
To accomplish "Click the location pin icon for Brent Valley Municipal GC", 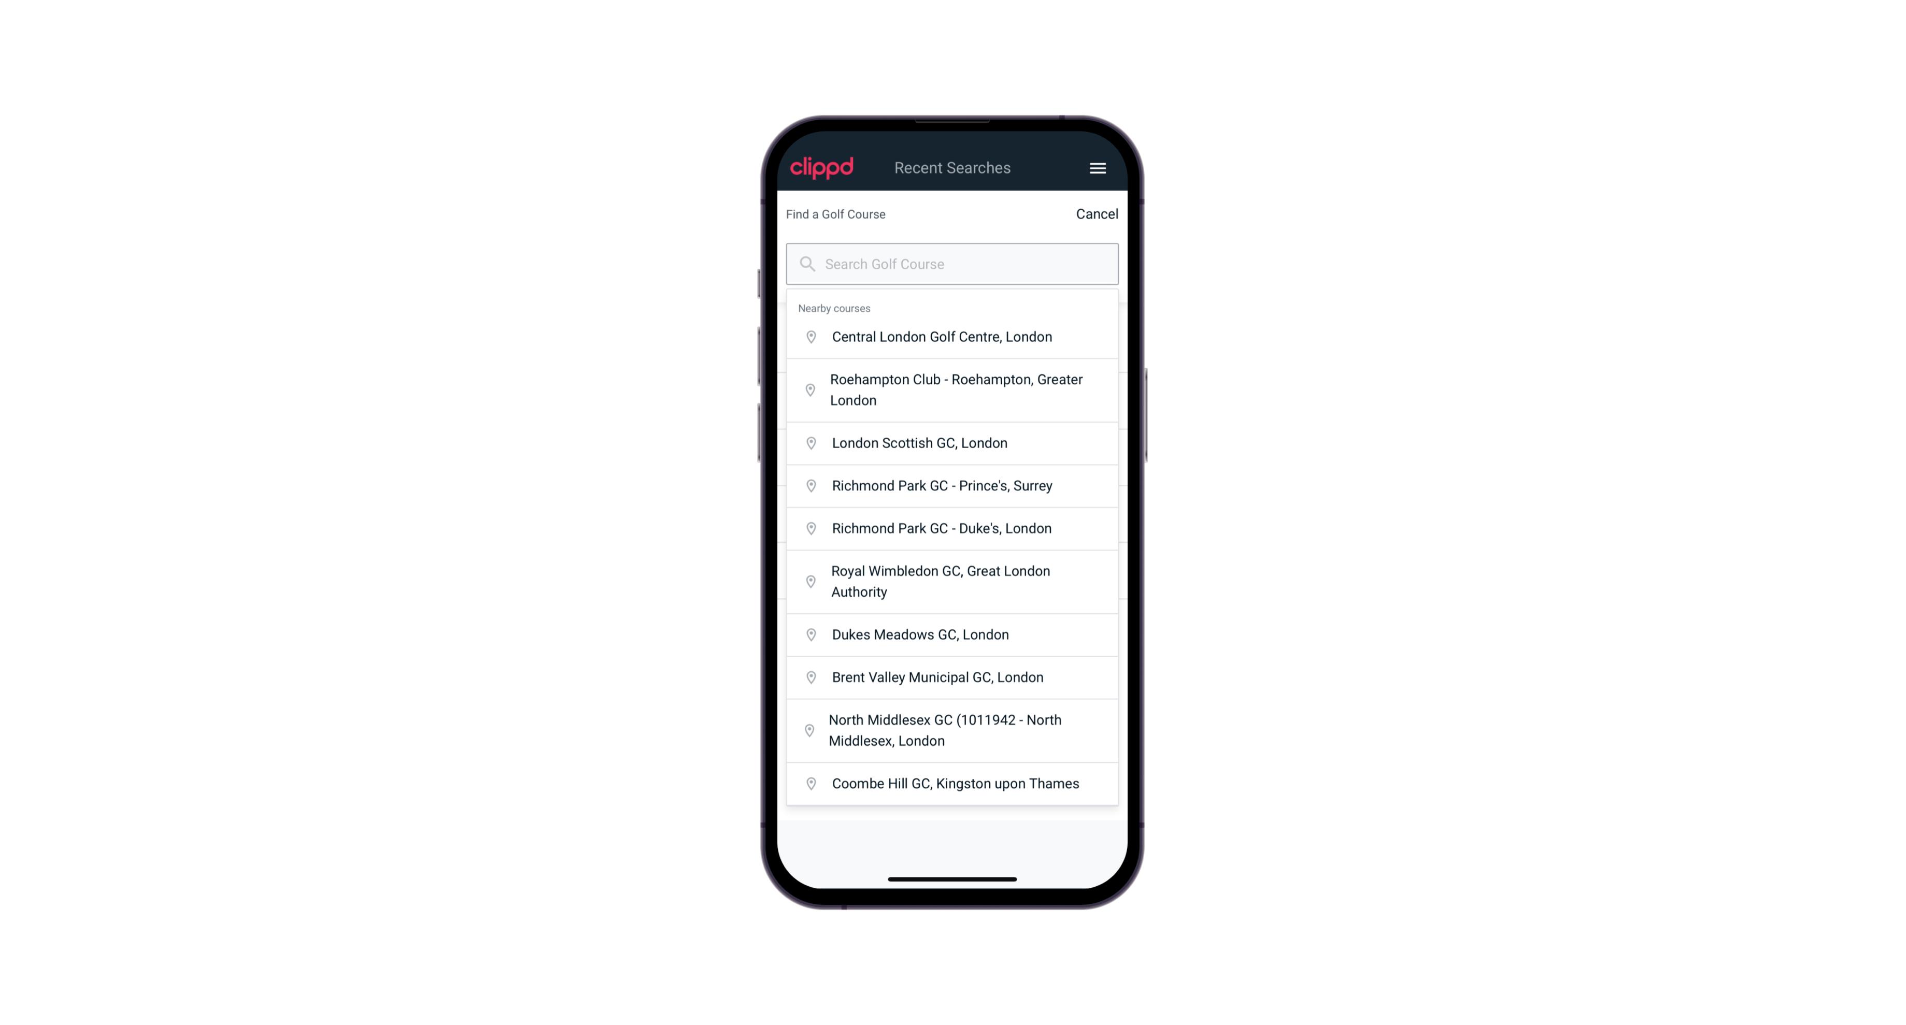I will point(809,676).
